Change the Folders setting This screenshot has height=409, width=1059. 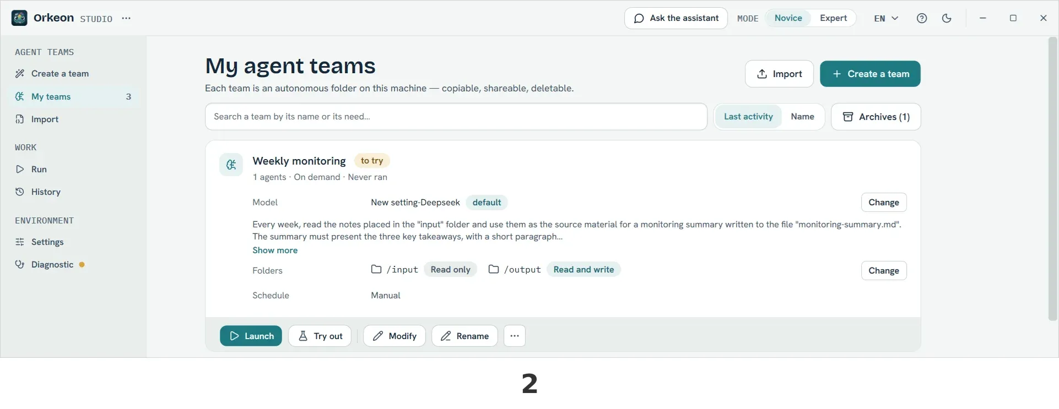[884, 271]
